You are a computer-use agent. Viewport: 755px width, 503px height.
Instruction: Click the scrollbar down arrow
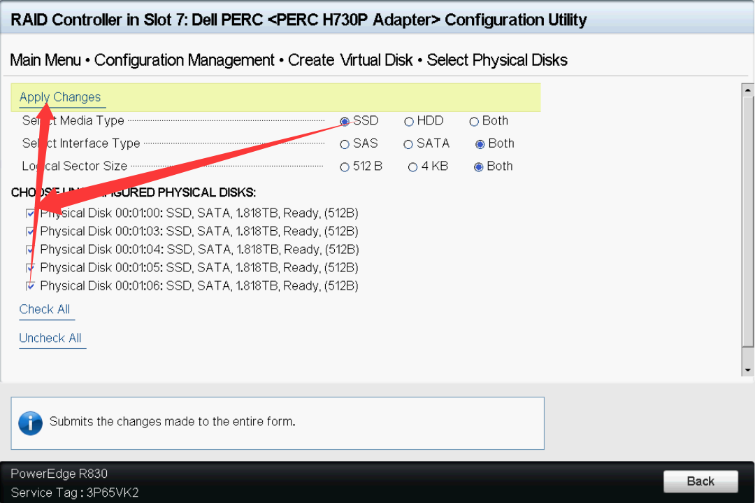coord(747,369)
